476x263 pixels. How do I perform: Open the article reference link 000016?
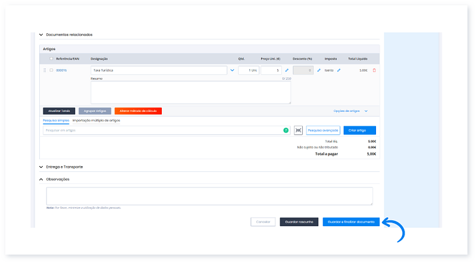click(x=61, y=70)
